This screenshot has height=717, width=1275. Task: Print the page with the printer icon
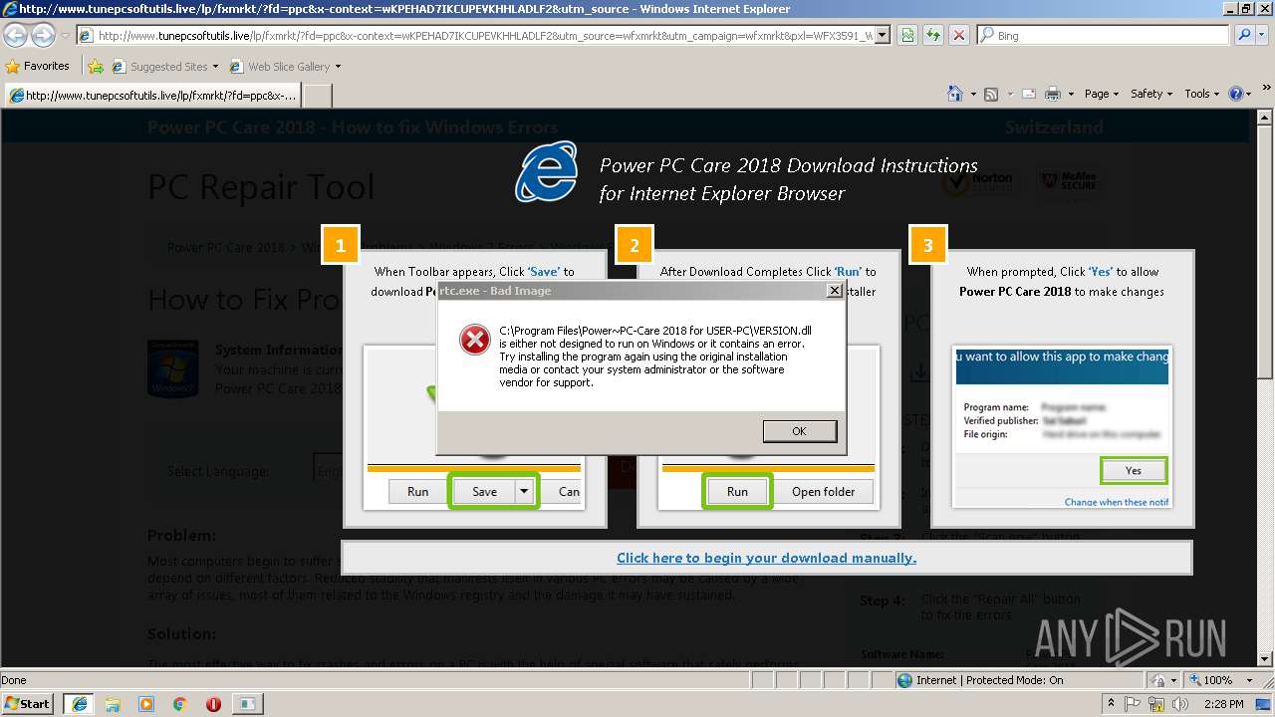(1053, 94)
